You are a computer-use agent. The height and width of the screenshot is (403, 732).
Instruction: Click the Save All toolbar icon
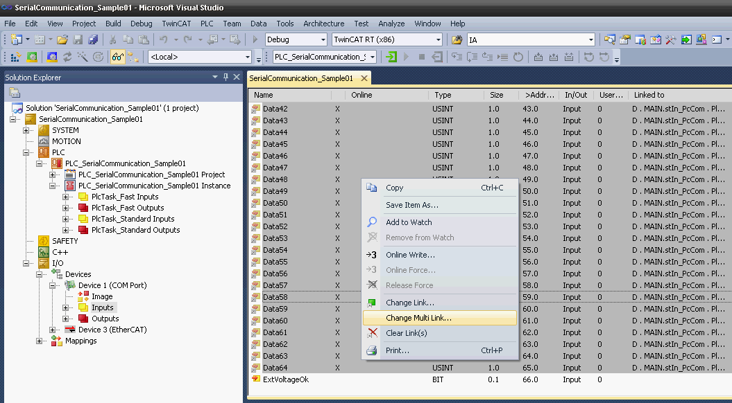tap(93, 39)
